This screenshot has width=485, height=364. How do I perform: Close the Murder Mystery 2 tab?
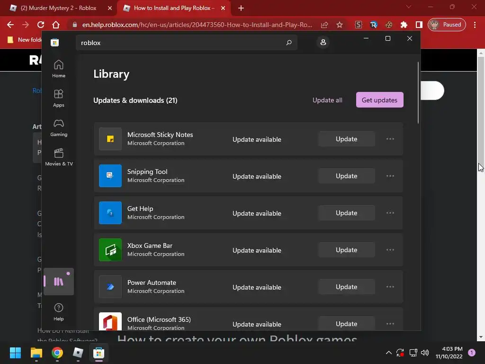(x=109, y=8)
